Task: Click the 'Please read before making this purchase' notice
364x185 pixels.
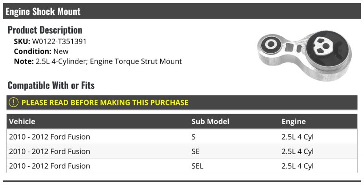Action: (x=105, y=103)
